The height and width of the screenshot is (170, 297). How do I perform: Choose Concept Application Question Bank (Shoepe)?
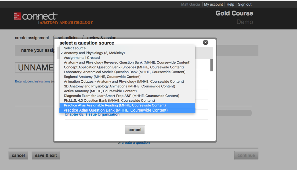pos(127,67)
